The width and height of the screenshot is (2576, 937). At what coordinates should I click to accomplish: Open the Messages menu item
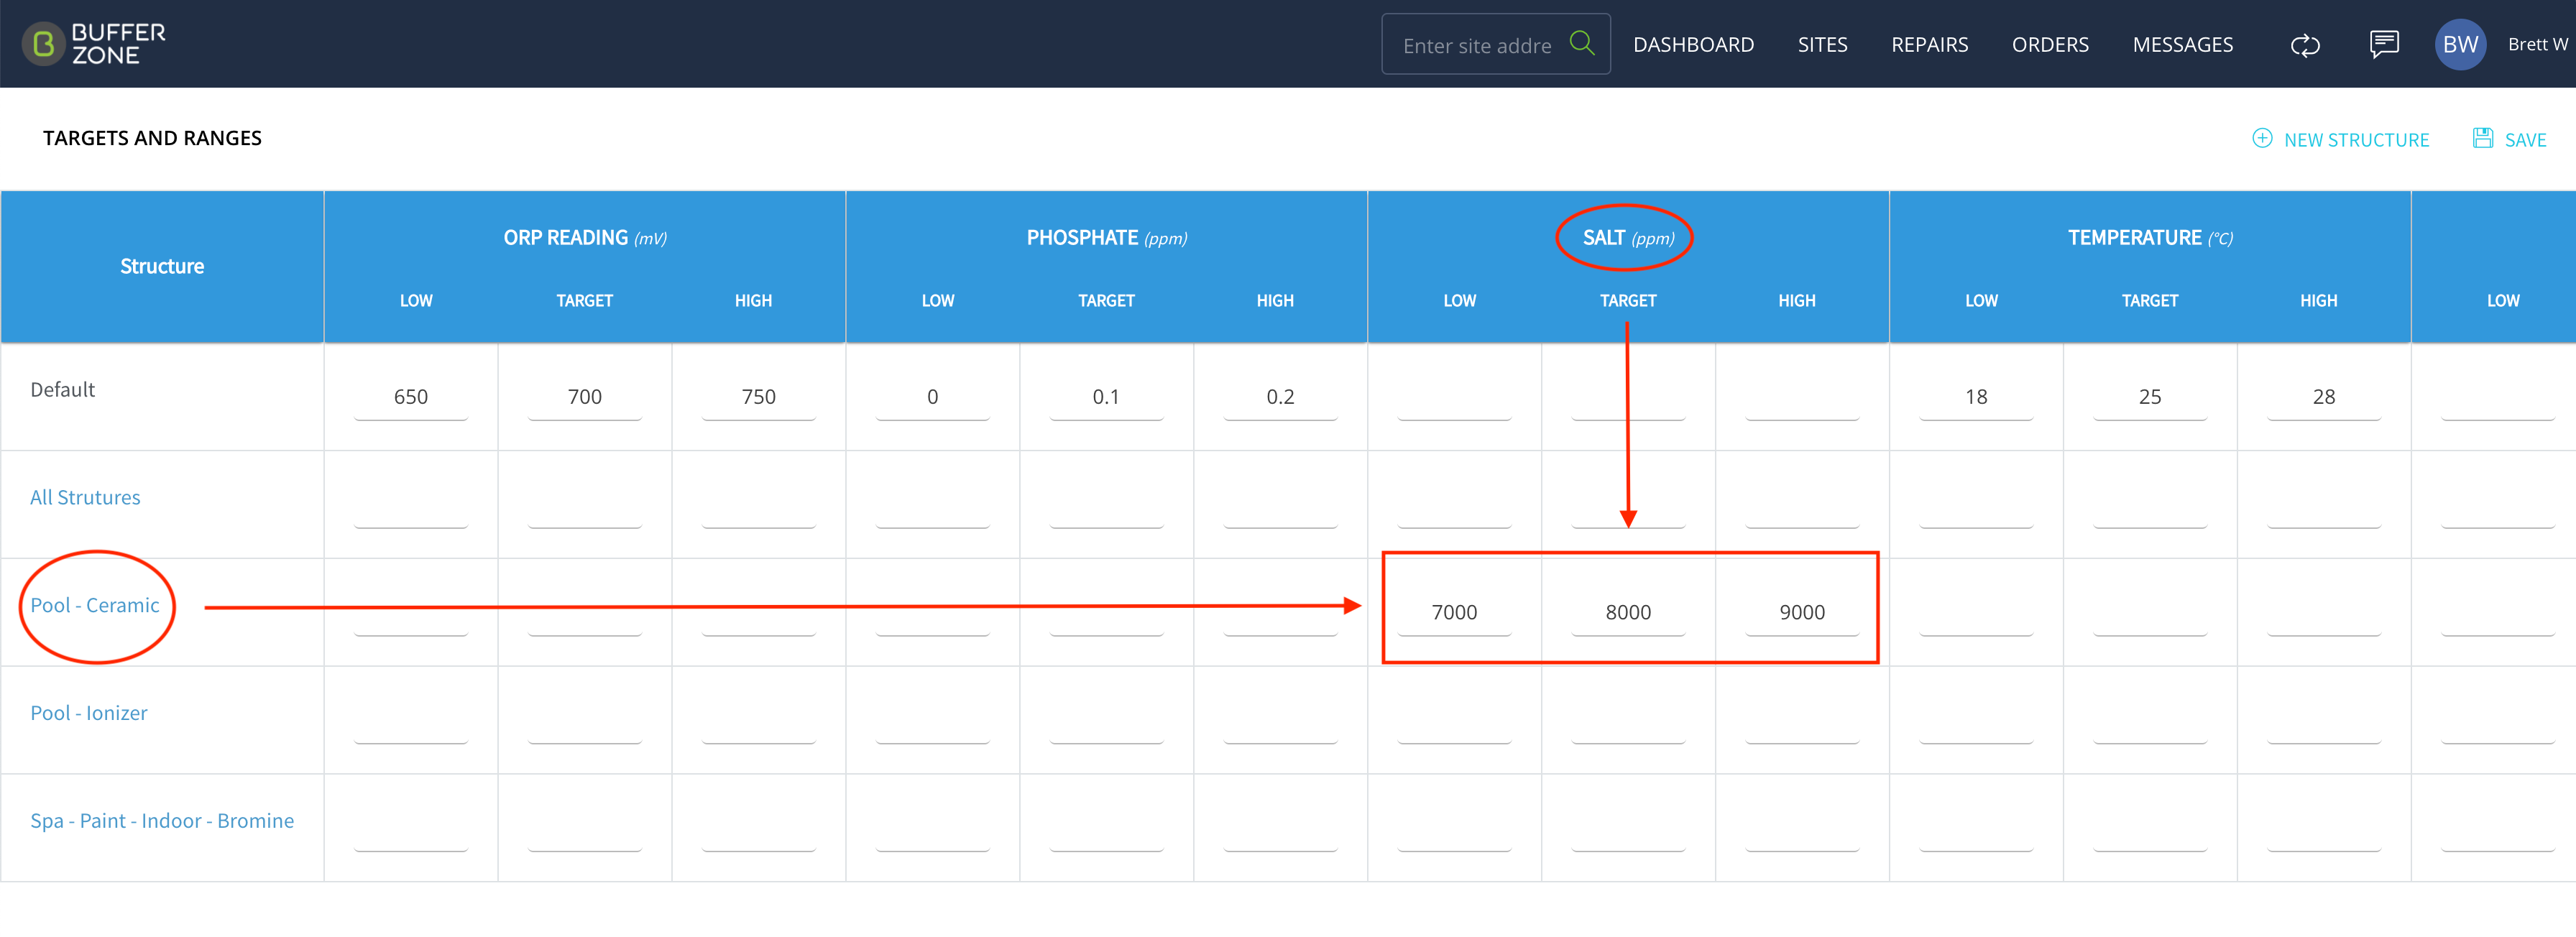click(x=2182, y=45)
